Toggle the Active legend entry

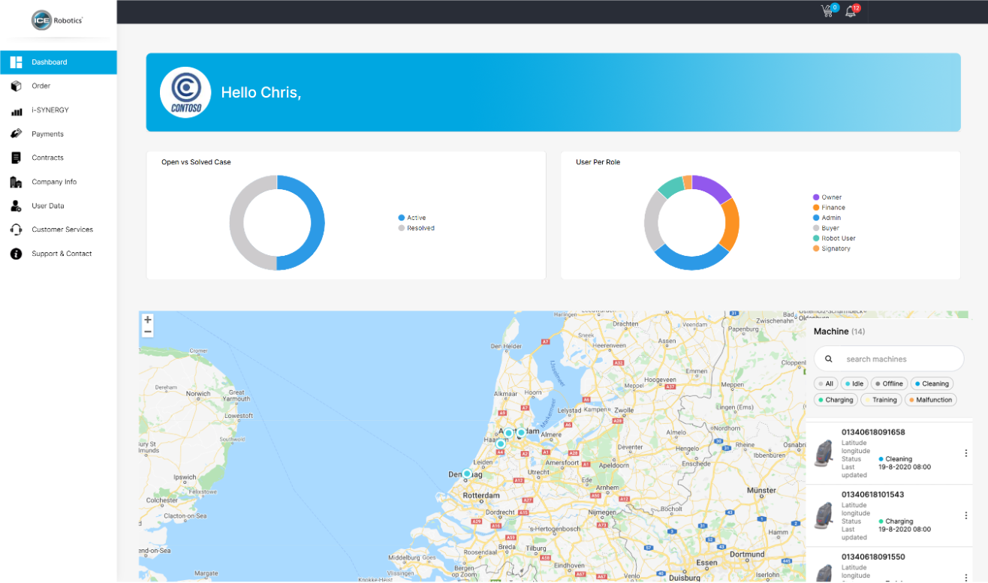pyautogui.click(x=412, y=218)
